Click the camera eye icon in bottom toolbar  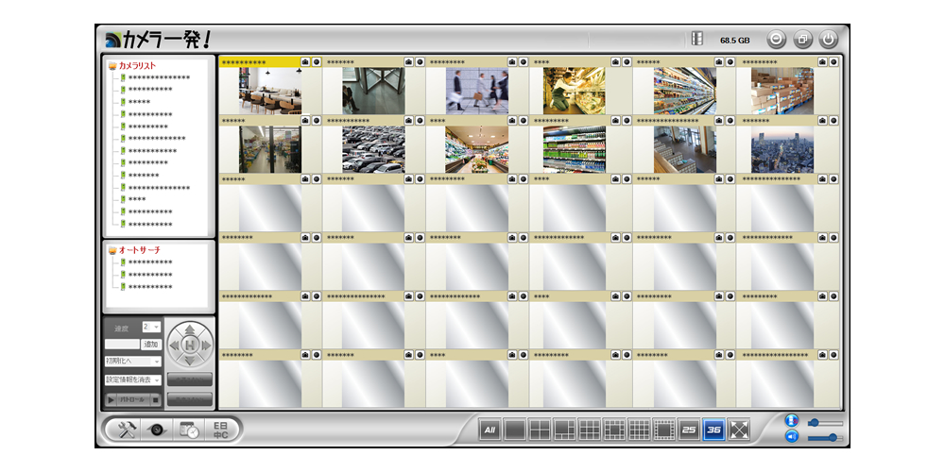[x=157, y=430]
